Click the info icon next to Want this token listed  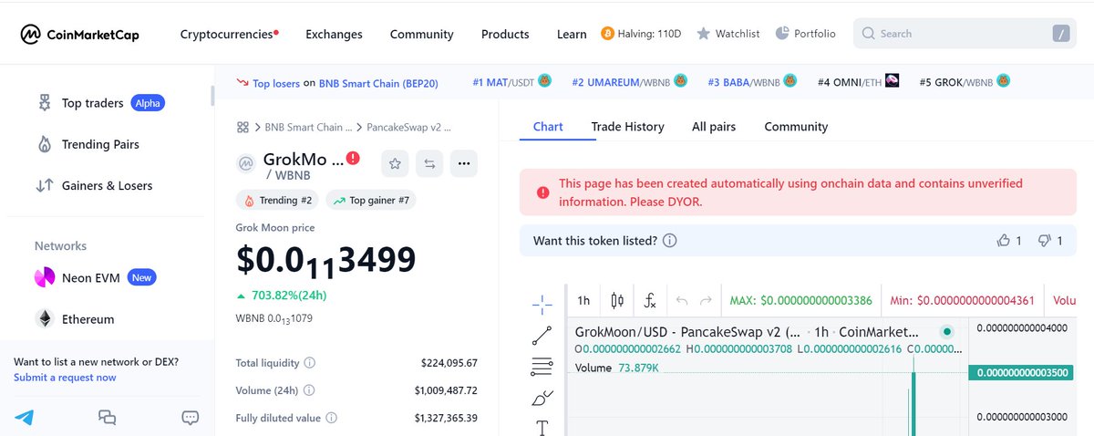point(670,241)
